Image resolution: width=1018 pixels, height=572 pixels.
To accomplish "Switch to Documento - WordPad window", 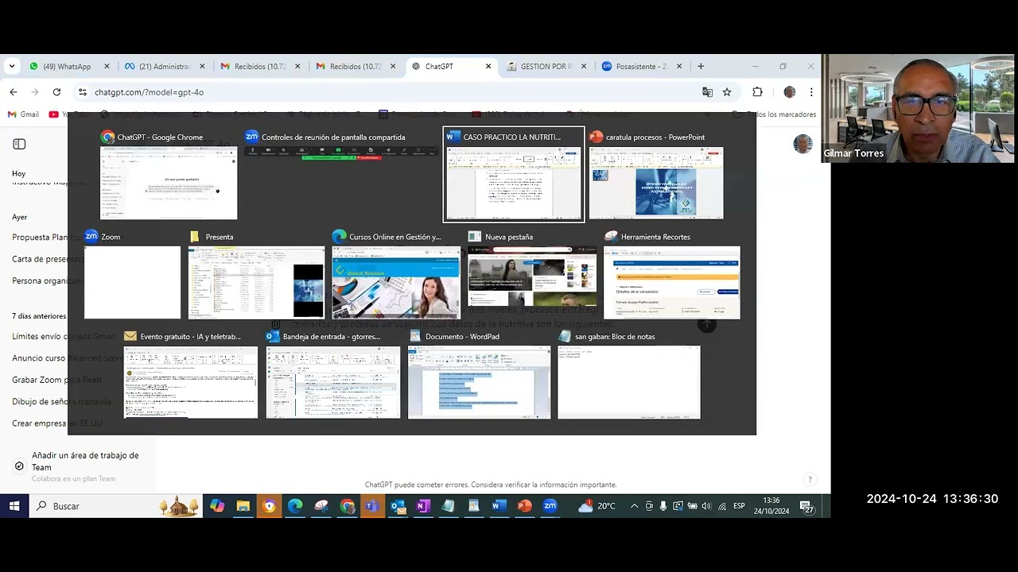I will click(479, 382).
